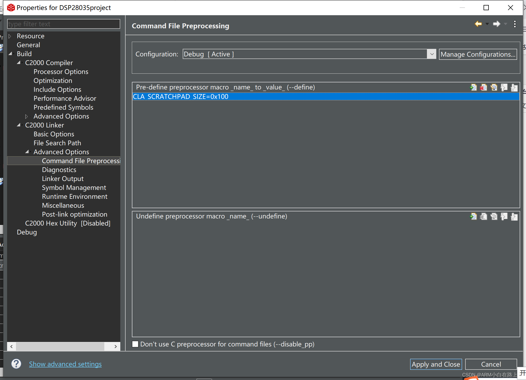The image size is (526, 380).
Task: Open Linker Output page
Action: [x=63, y=179]
